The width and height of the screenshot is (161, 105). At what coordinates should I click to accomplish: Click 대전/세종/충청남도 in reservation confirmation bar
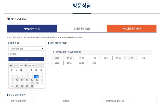click(19, 101)
